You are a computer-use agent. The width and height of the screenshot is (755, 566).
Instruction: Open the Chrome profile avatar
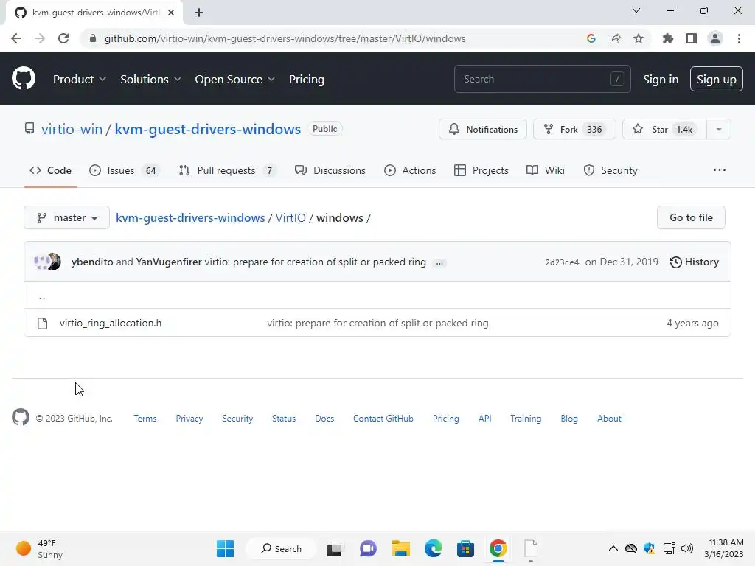point(715,38)
